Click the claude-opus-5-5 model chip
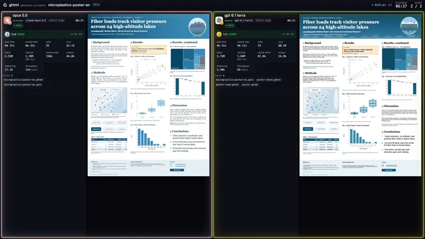The image size is (425, 239). click(36, 20)
